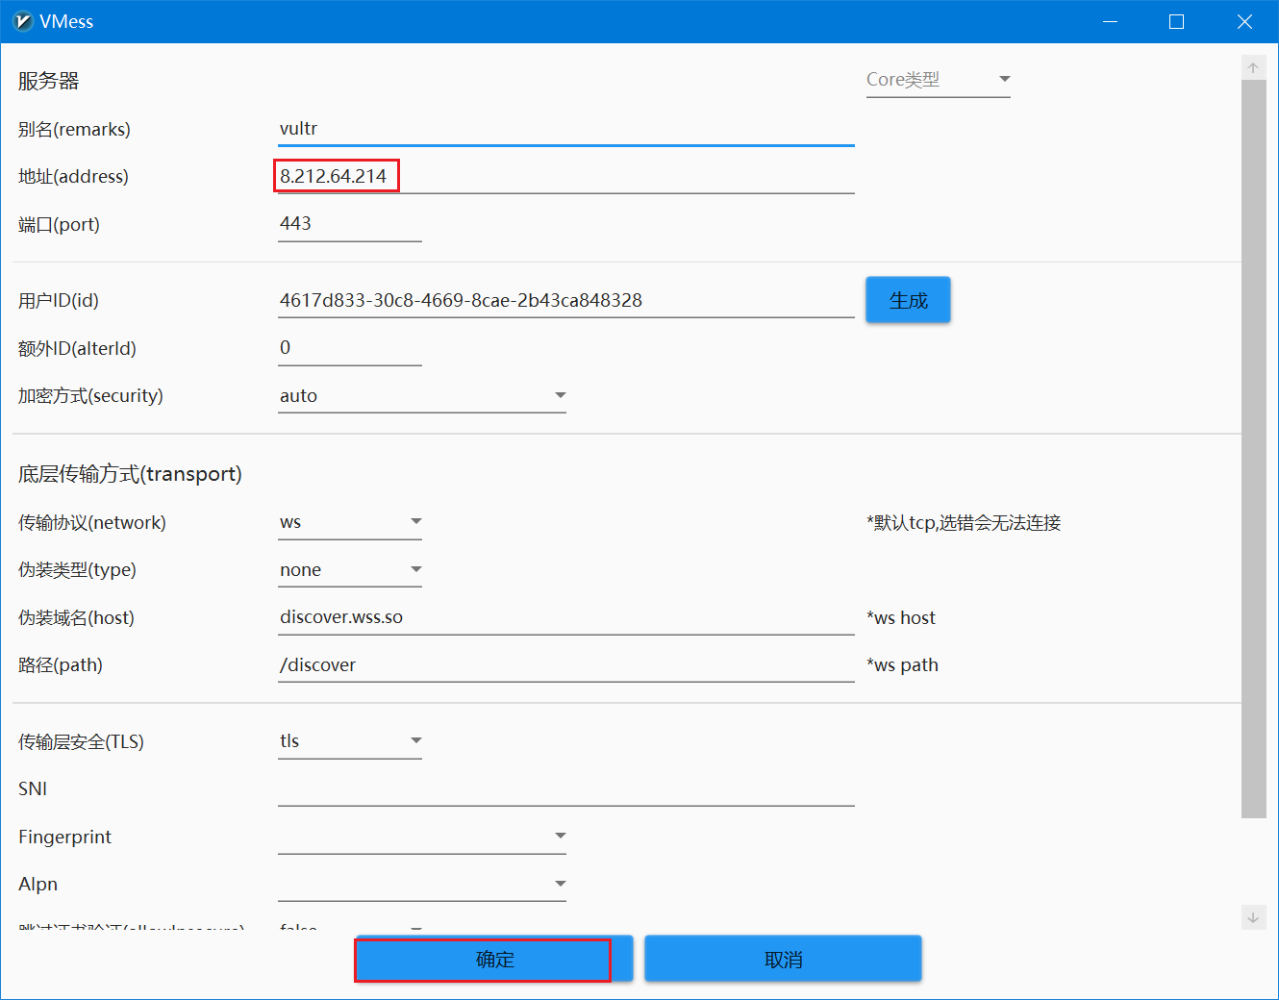Click the 底层传输方式(transport) heading text
This screenshot has height=1000, width=1279.
point(130,474)
